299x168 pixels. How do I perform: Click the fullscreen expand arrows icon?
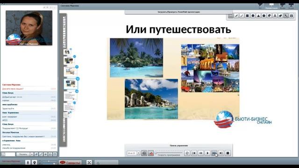tap(89, 162)
